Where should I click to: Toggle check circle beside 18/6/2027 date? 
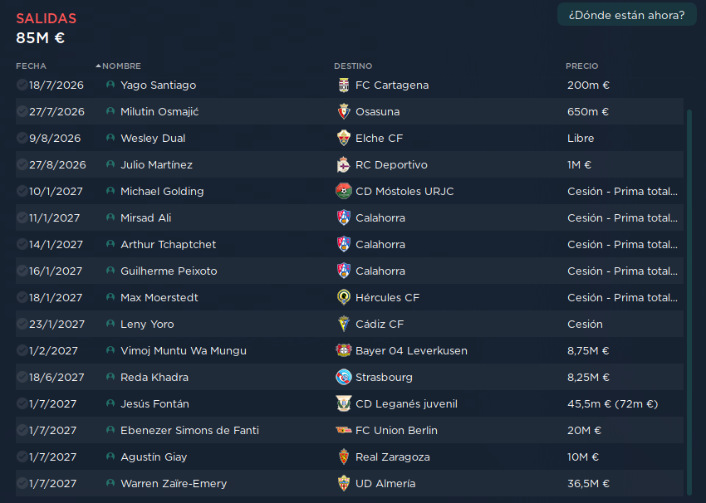tap(22, 377)
